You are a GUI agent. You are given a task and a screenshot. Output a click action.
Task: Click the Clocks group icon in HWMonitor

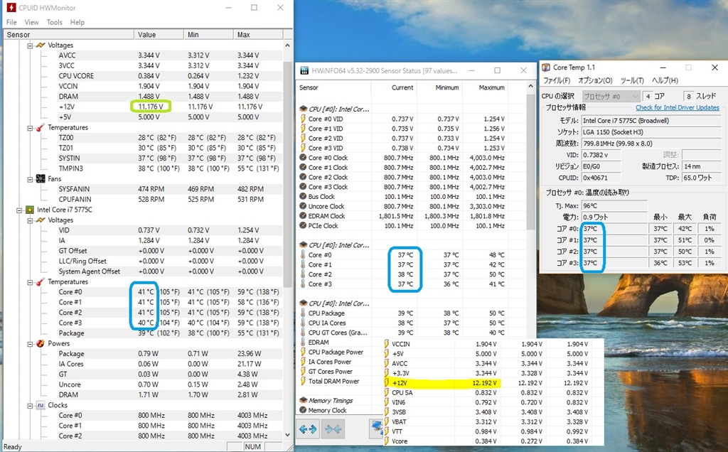coord(41,405)
